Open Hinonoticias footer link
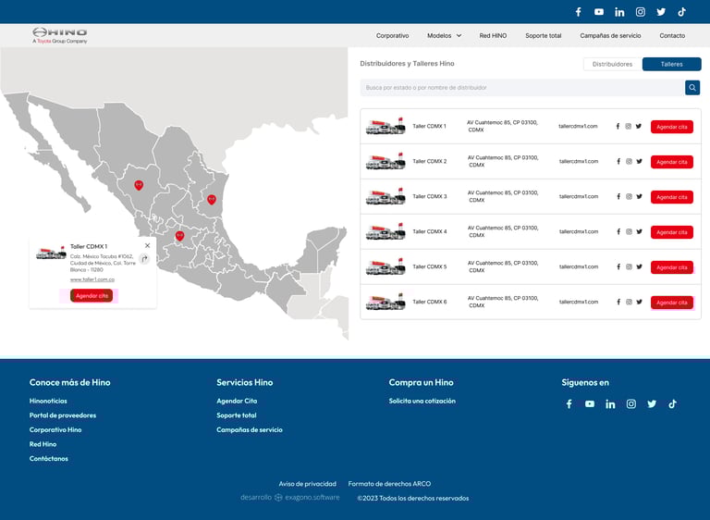710x520 pixels. (48, 401)
